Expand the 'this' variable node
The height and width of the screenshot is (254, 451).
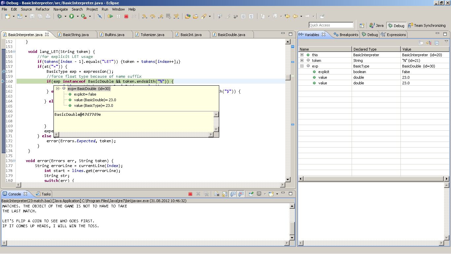pyautogui.click(x=302, y=55)
